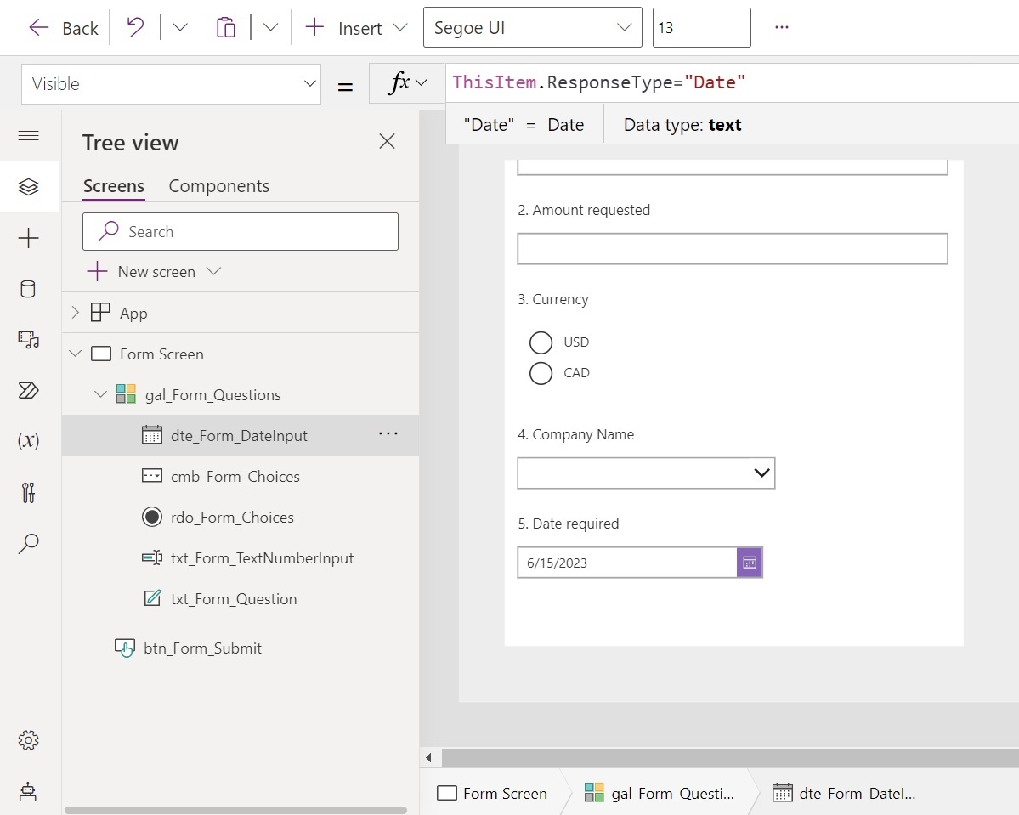Open the Tree view panel icon
This screenshot has width=1019, height=815.
pyautogui.click(x=28, y=187)
